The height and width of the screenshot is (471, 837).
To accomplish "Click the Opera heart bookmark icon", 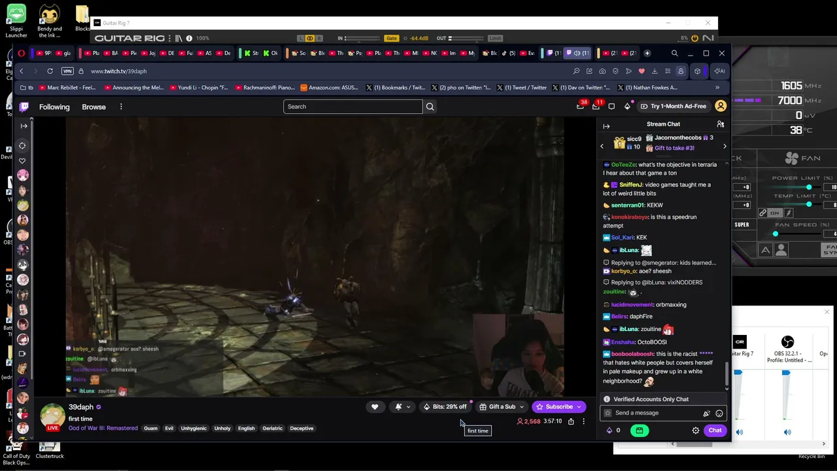I will [x=641, y=71].
